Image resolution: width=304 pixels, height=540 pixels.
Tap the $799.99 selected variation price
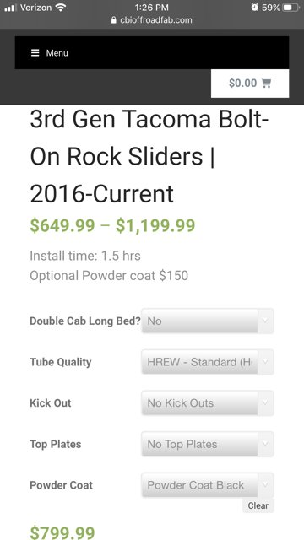(62, 532)
